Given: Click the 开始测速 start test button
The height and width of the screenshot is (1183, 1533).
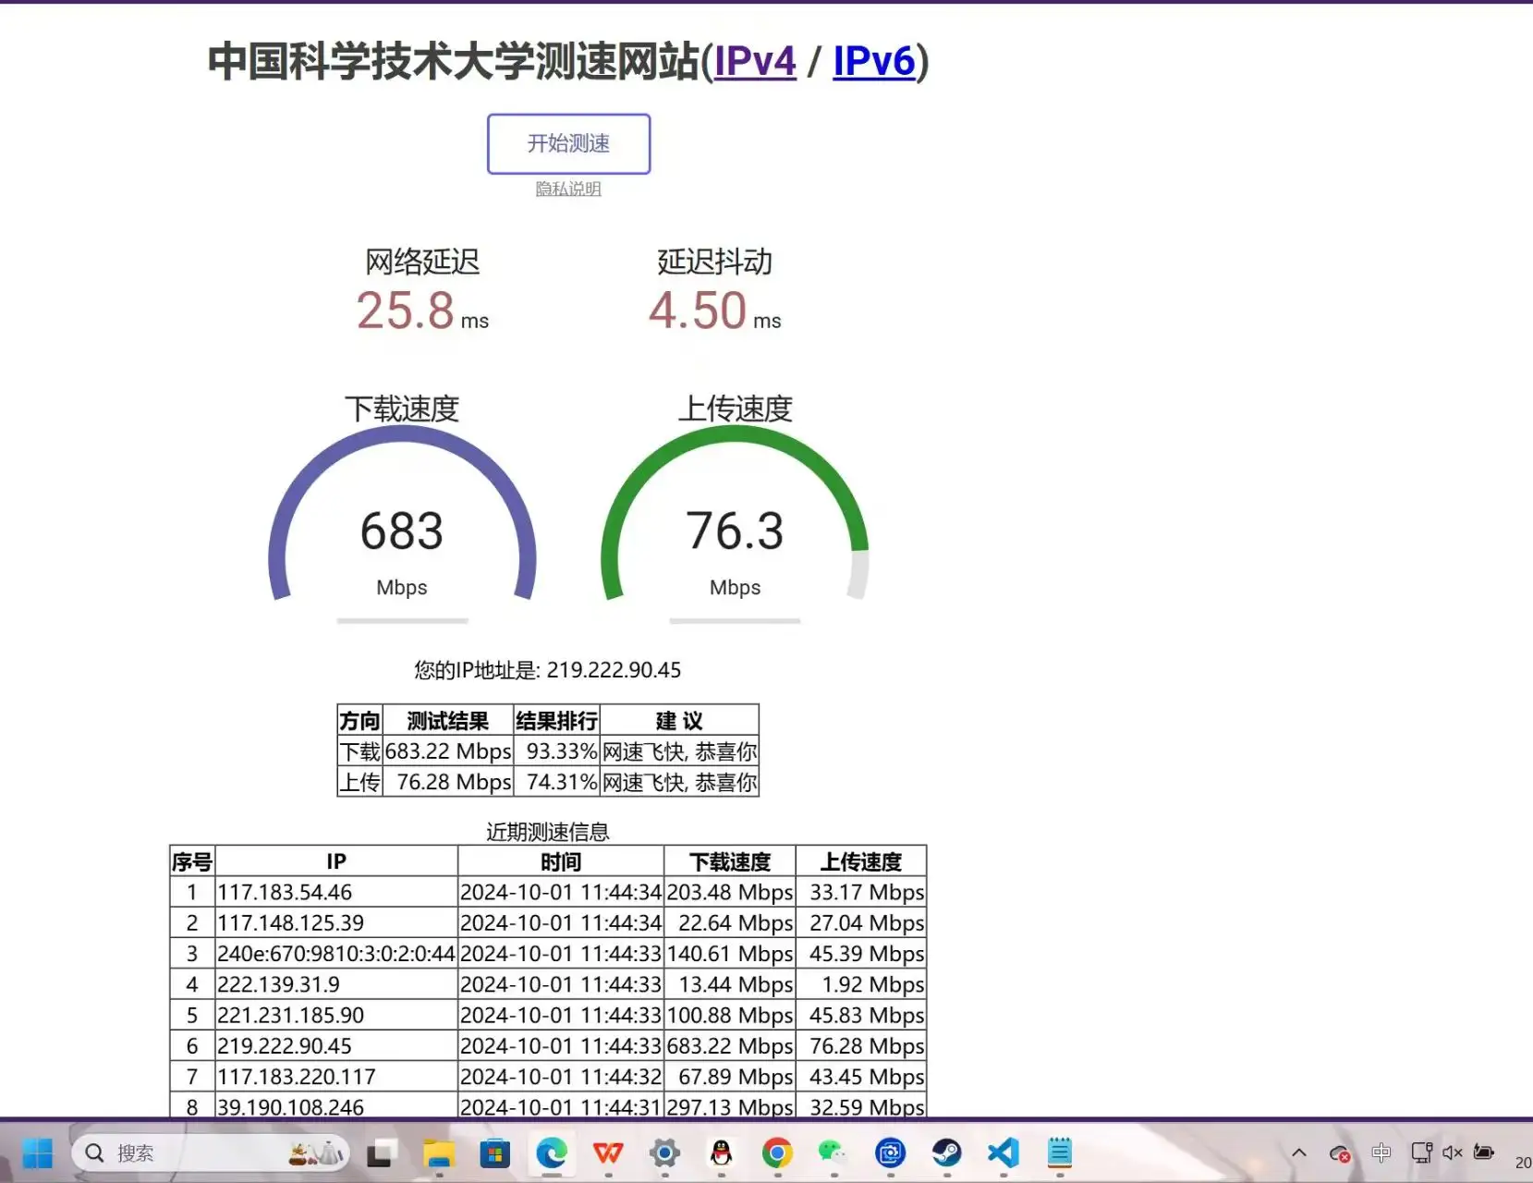Looking at the screenshot, I should [568, 143].
